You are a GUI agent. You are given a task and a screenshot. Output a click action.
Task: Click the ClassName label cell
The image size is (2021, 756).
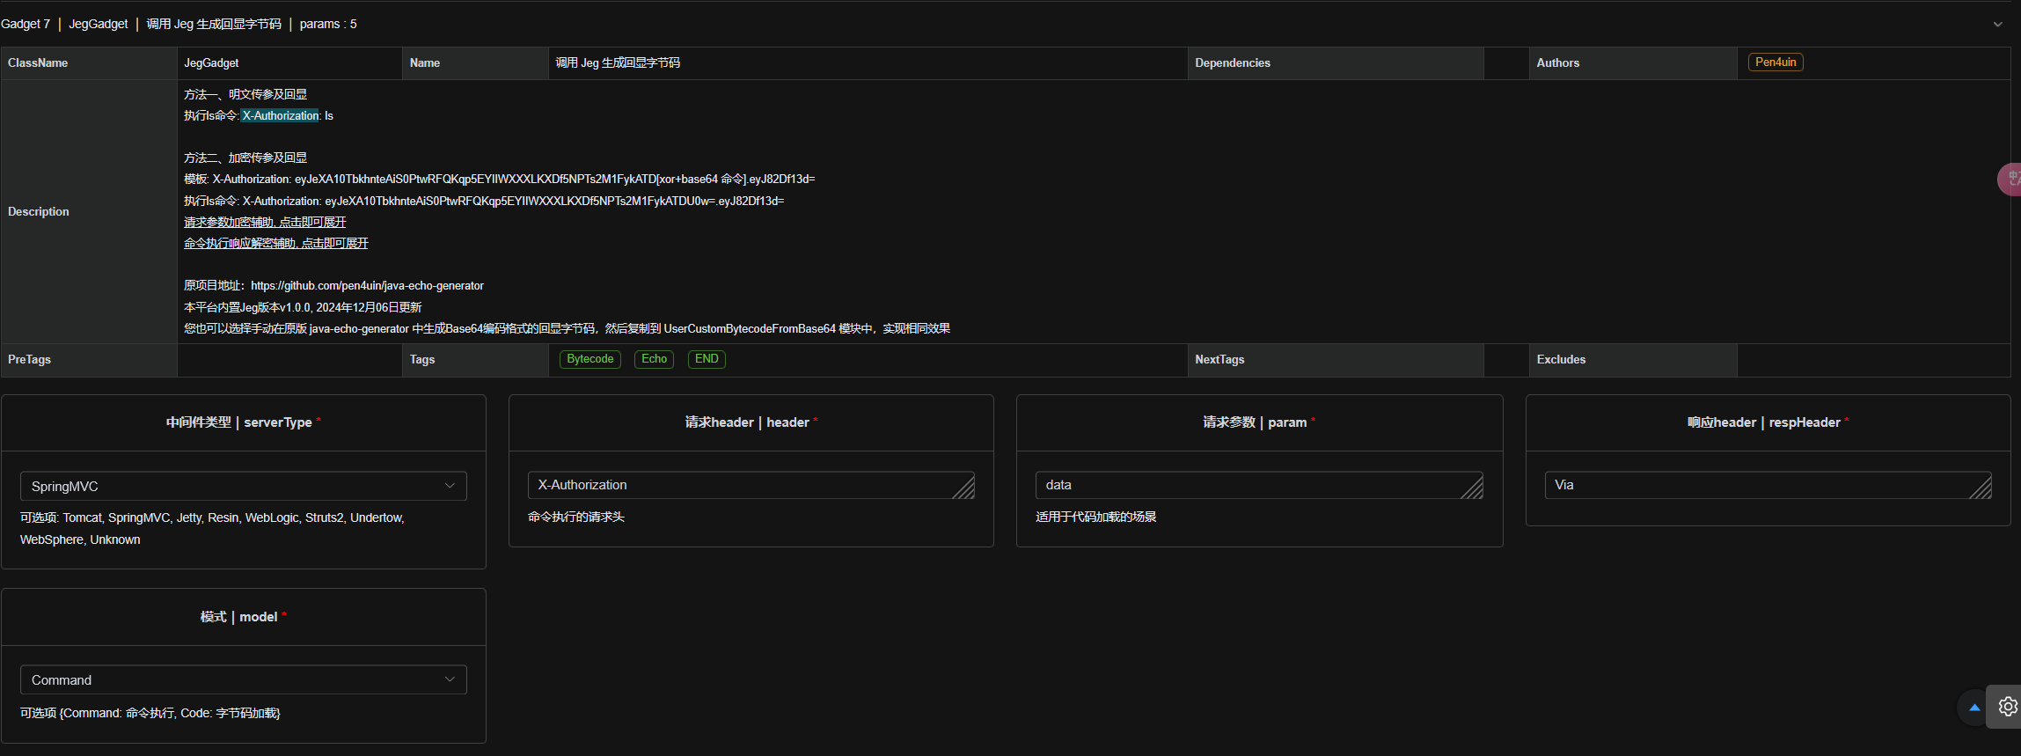[x=89, y=62]
